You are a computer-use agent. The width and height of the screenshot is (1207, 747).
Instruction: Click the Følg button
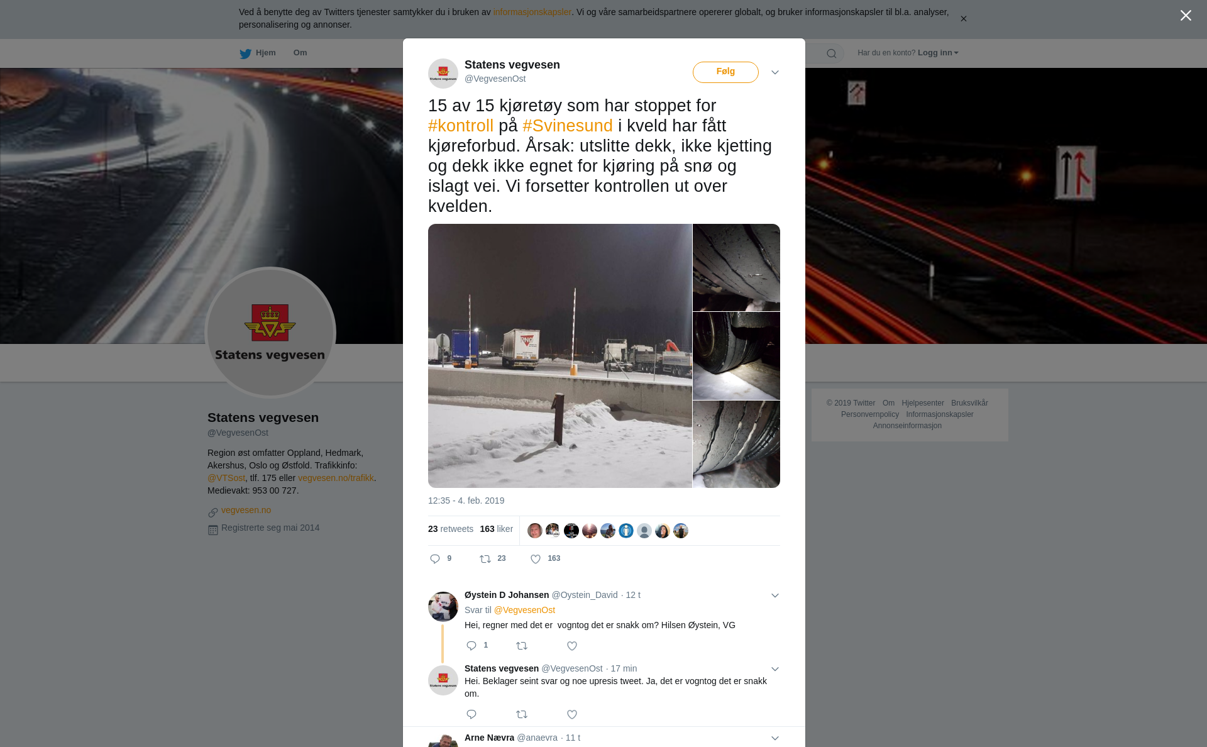pyautogui.click(x=725, y=72)
